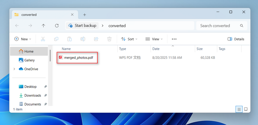Unpin Downloads using its pin icon
Image resolution: width=258 pixels, height=125 pixels.
point(46,95)
